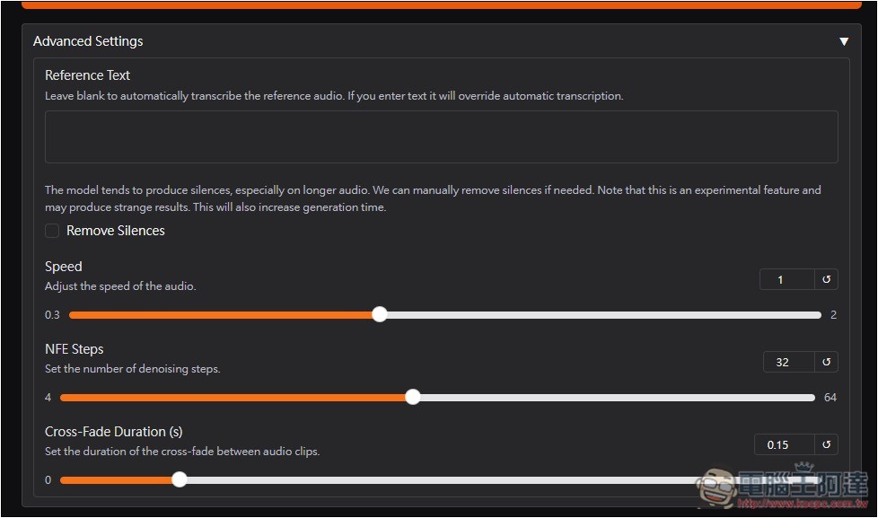Viewport: 878px width, 518px height.
Task: Click the unfilled white part of Speed slider
Action: tap(601, 314)
